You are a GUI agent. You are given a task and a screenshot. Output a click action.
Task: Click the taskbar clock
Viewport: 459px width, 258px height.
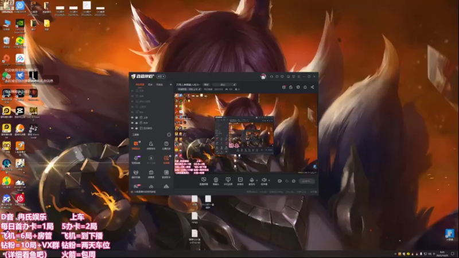[442, 253]
